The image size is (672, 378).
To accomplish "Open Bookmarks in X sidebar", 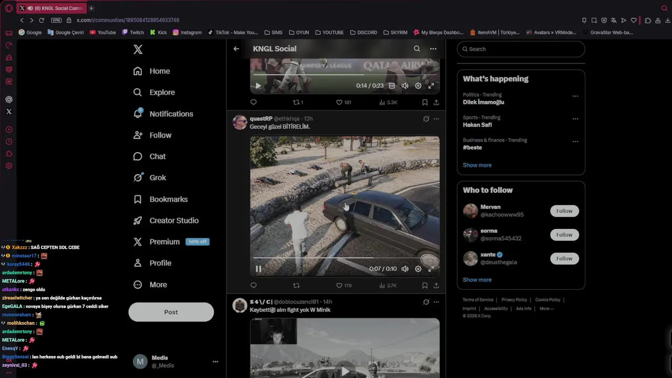I will [161, 199].
